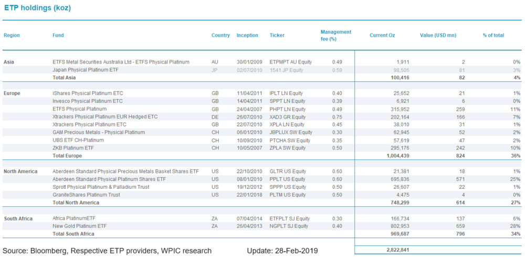Select the Fund column header
The width and height of the screenshot is (525, 257).
58,36
